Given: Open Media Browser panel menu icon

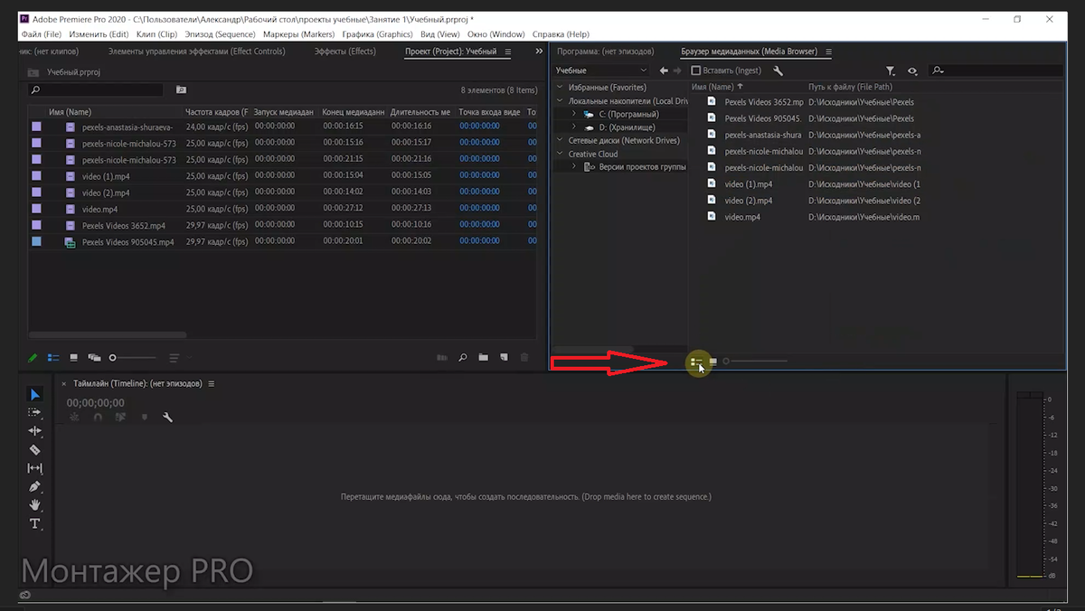Looking at the screenshot, I should coord(829,52).
